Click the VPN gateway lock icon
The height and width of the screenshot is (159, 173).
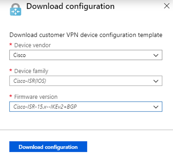pyautogui.click(x=16, y=9)
